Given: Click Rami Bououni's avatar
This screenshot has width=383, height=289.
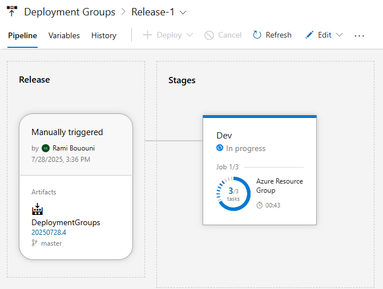Looking at the screenshot, I should (x=46, y=148).
